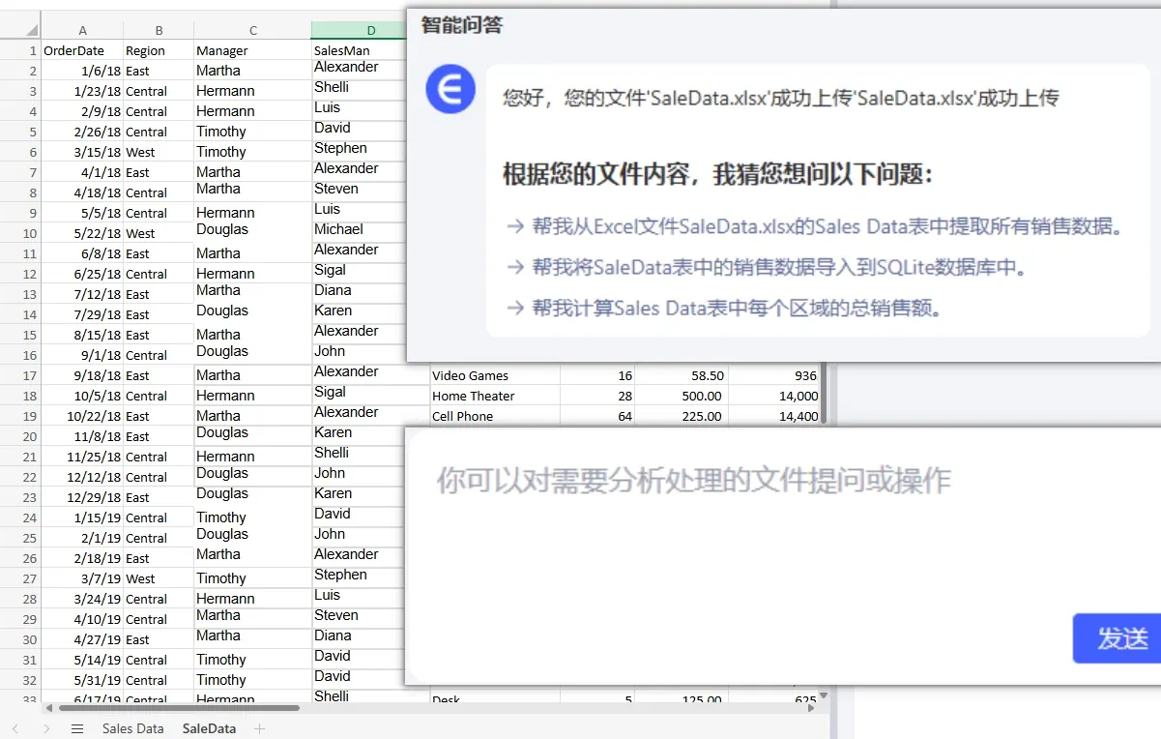This screenshot has width=1161, height=739.
Task: Switch to the Sales Data sheet tab
Action: point(133,728)
